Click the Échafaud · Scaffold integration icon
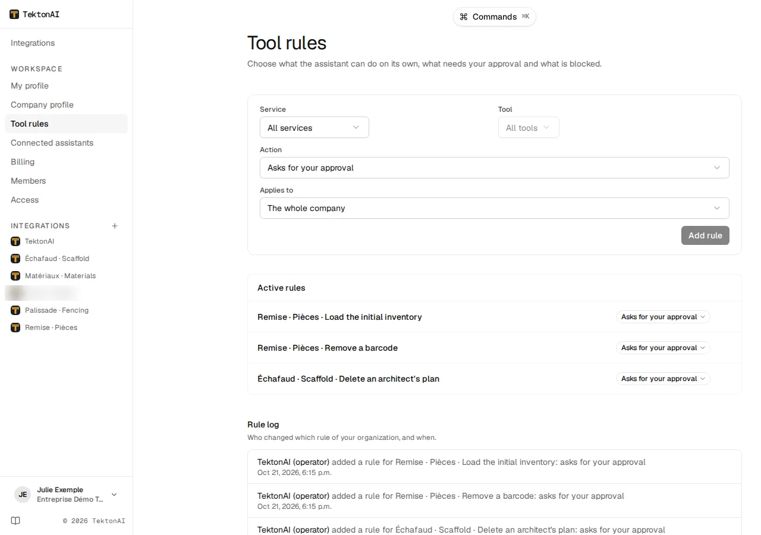The image size is (761, 535). point(15,259)
